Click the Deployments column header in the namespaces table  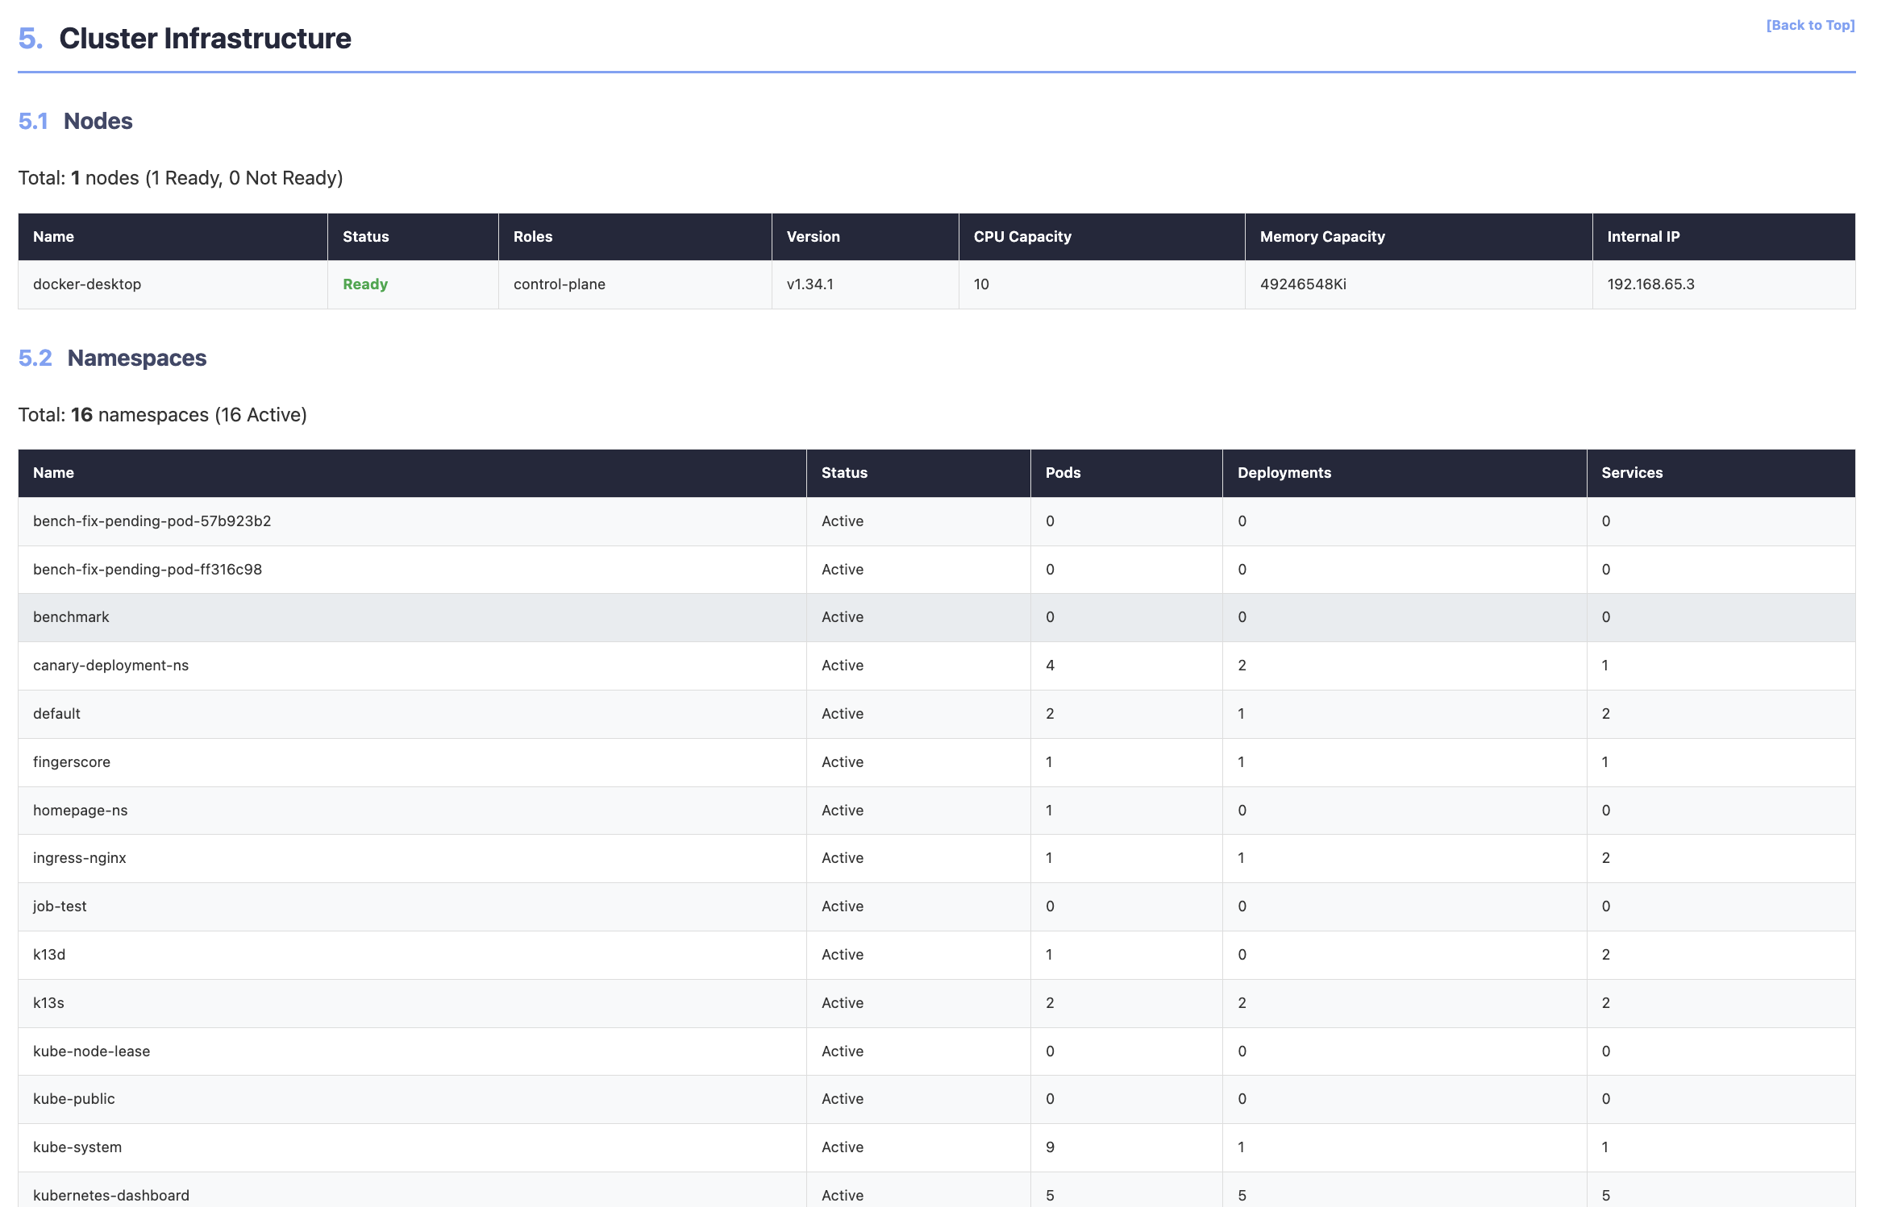point(1284,473)
